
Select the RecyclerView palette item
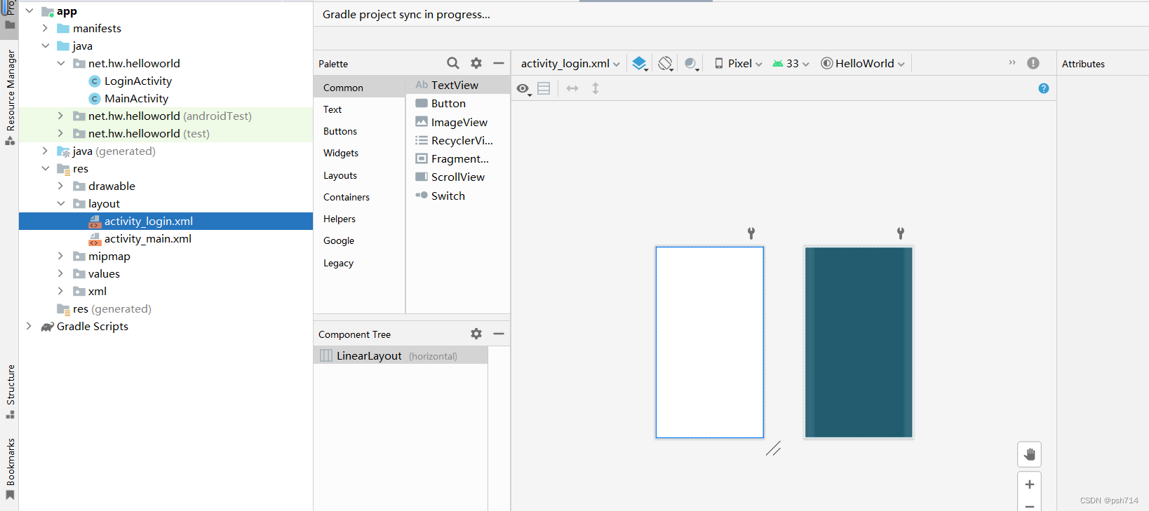click(458, 140)
